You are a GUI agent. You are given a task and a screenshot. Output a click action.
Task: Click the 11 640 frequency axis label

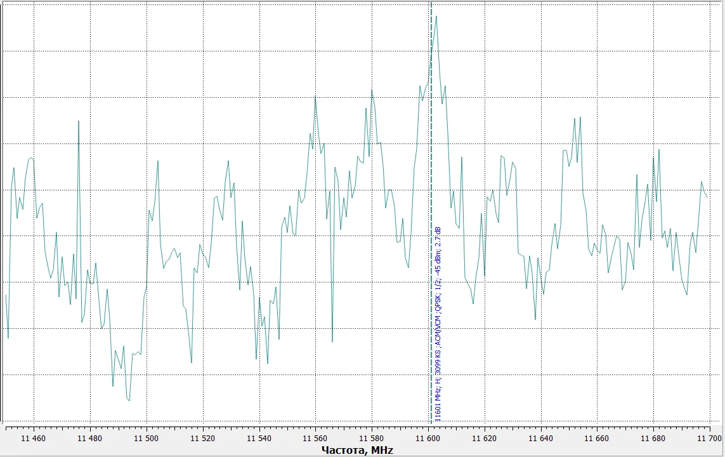(541, 438)
